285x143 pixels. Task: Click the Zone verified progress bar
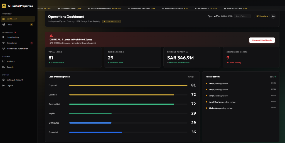(128, 104)
